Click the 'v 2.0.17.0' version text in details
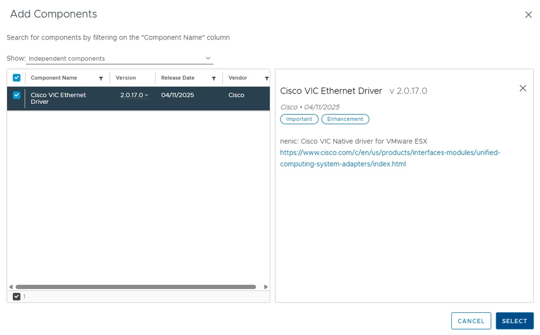Image resolution: width=540 pixels, height=335 pixels. [x=408, y=91]
